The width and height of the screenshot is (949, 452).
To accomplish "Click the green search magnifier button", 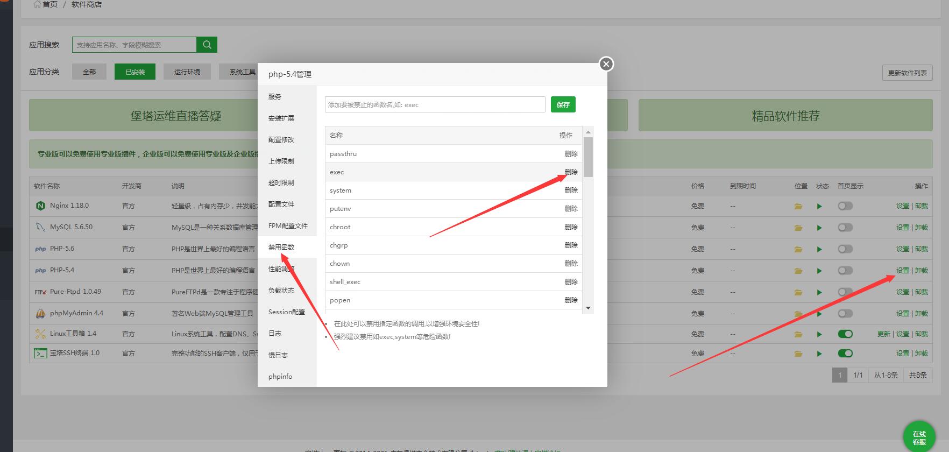I will point(207,45).
